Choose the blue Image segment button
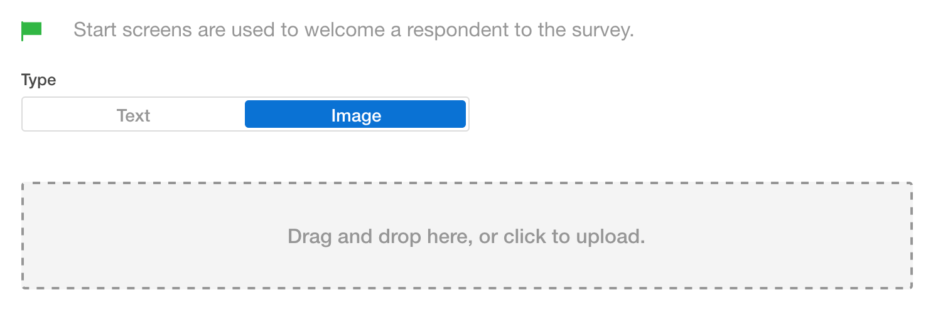 click(355, 115)
